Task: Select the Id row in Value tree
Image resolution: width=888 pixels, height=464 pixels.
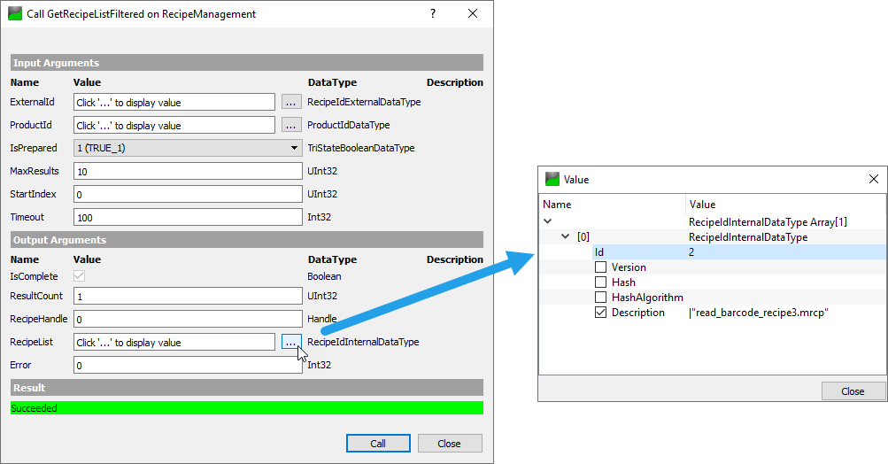Action: (637, 252)
